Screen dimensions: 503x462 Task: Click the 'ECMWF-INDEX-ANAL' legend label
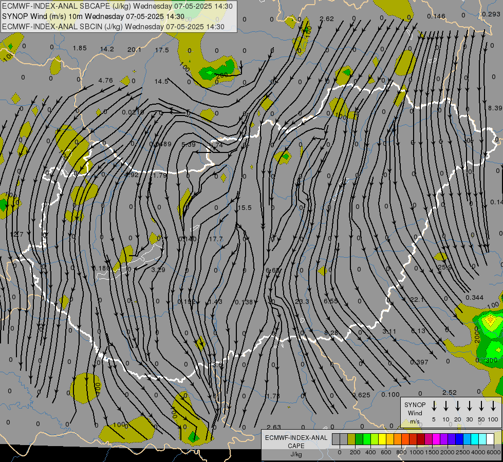(296, 438)
